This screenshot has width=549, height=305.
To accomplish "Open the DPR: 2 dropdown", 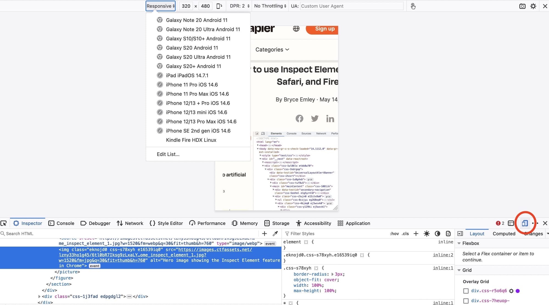I will click(x=239, y=6).
